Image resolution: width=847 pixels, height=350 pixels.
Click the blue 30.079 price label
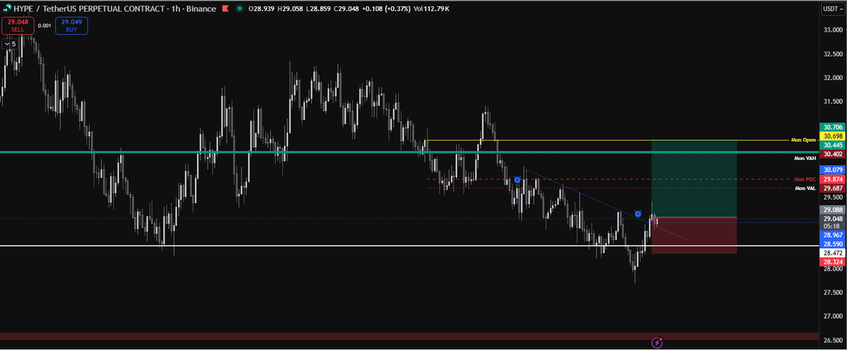pyautogui.click(x=831, y=170)
